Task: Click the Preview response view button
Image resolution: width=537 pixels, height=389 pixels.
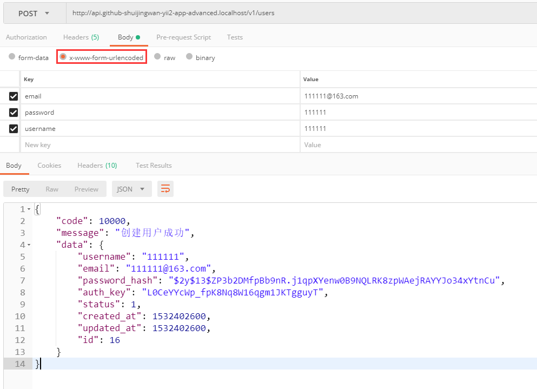Action: tap(87, 189)
